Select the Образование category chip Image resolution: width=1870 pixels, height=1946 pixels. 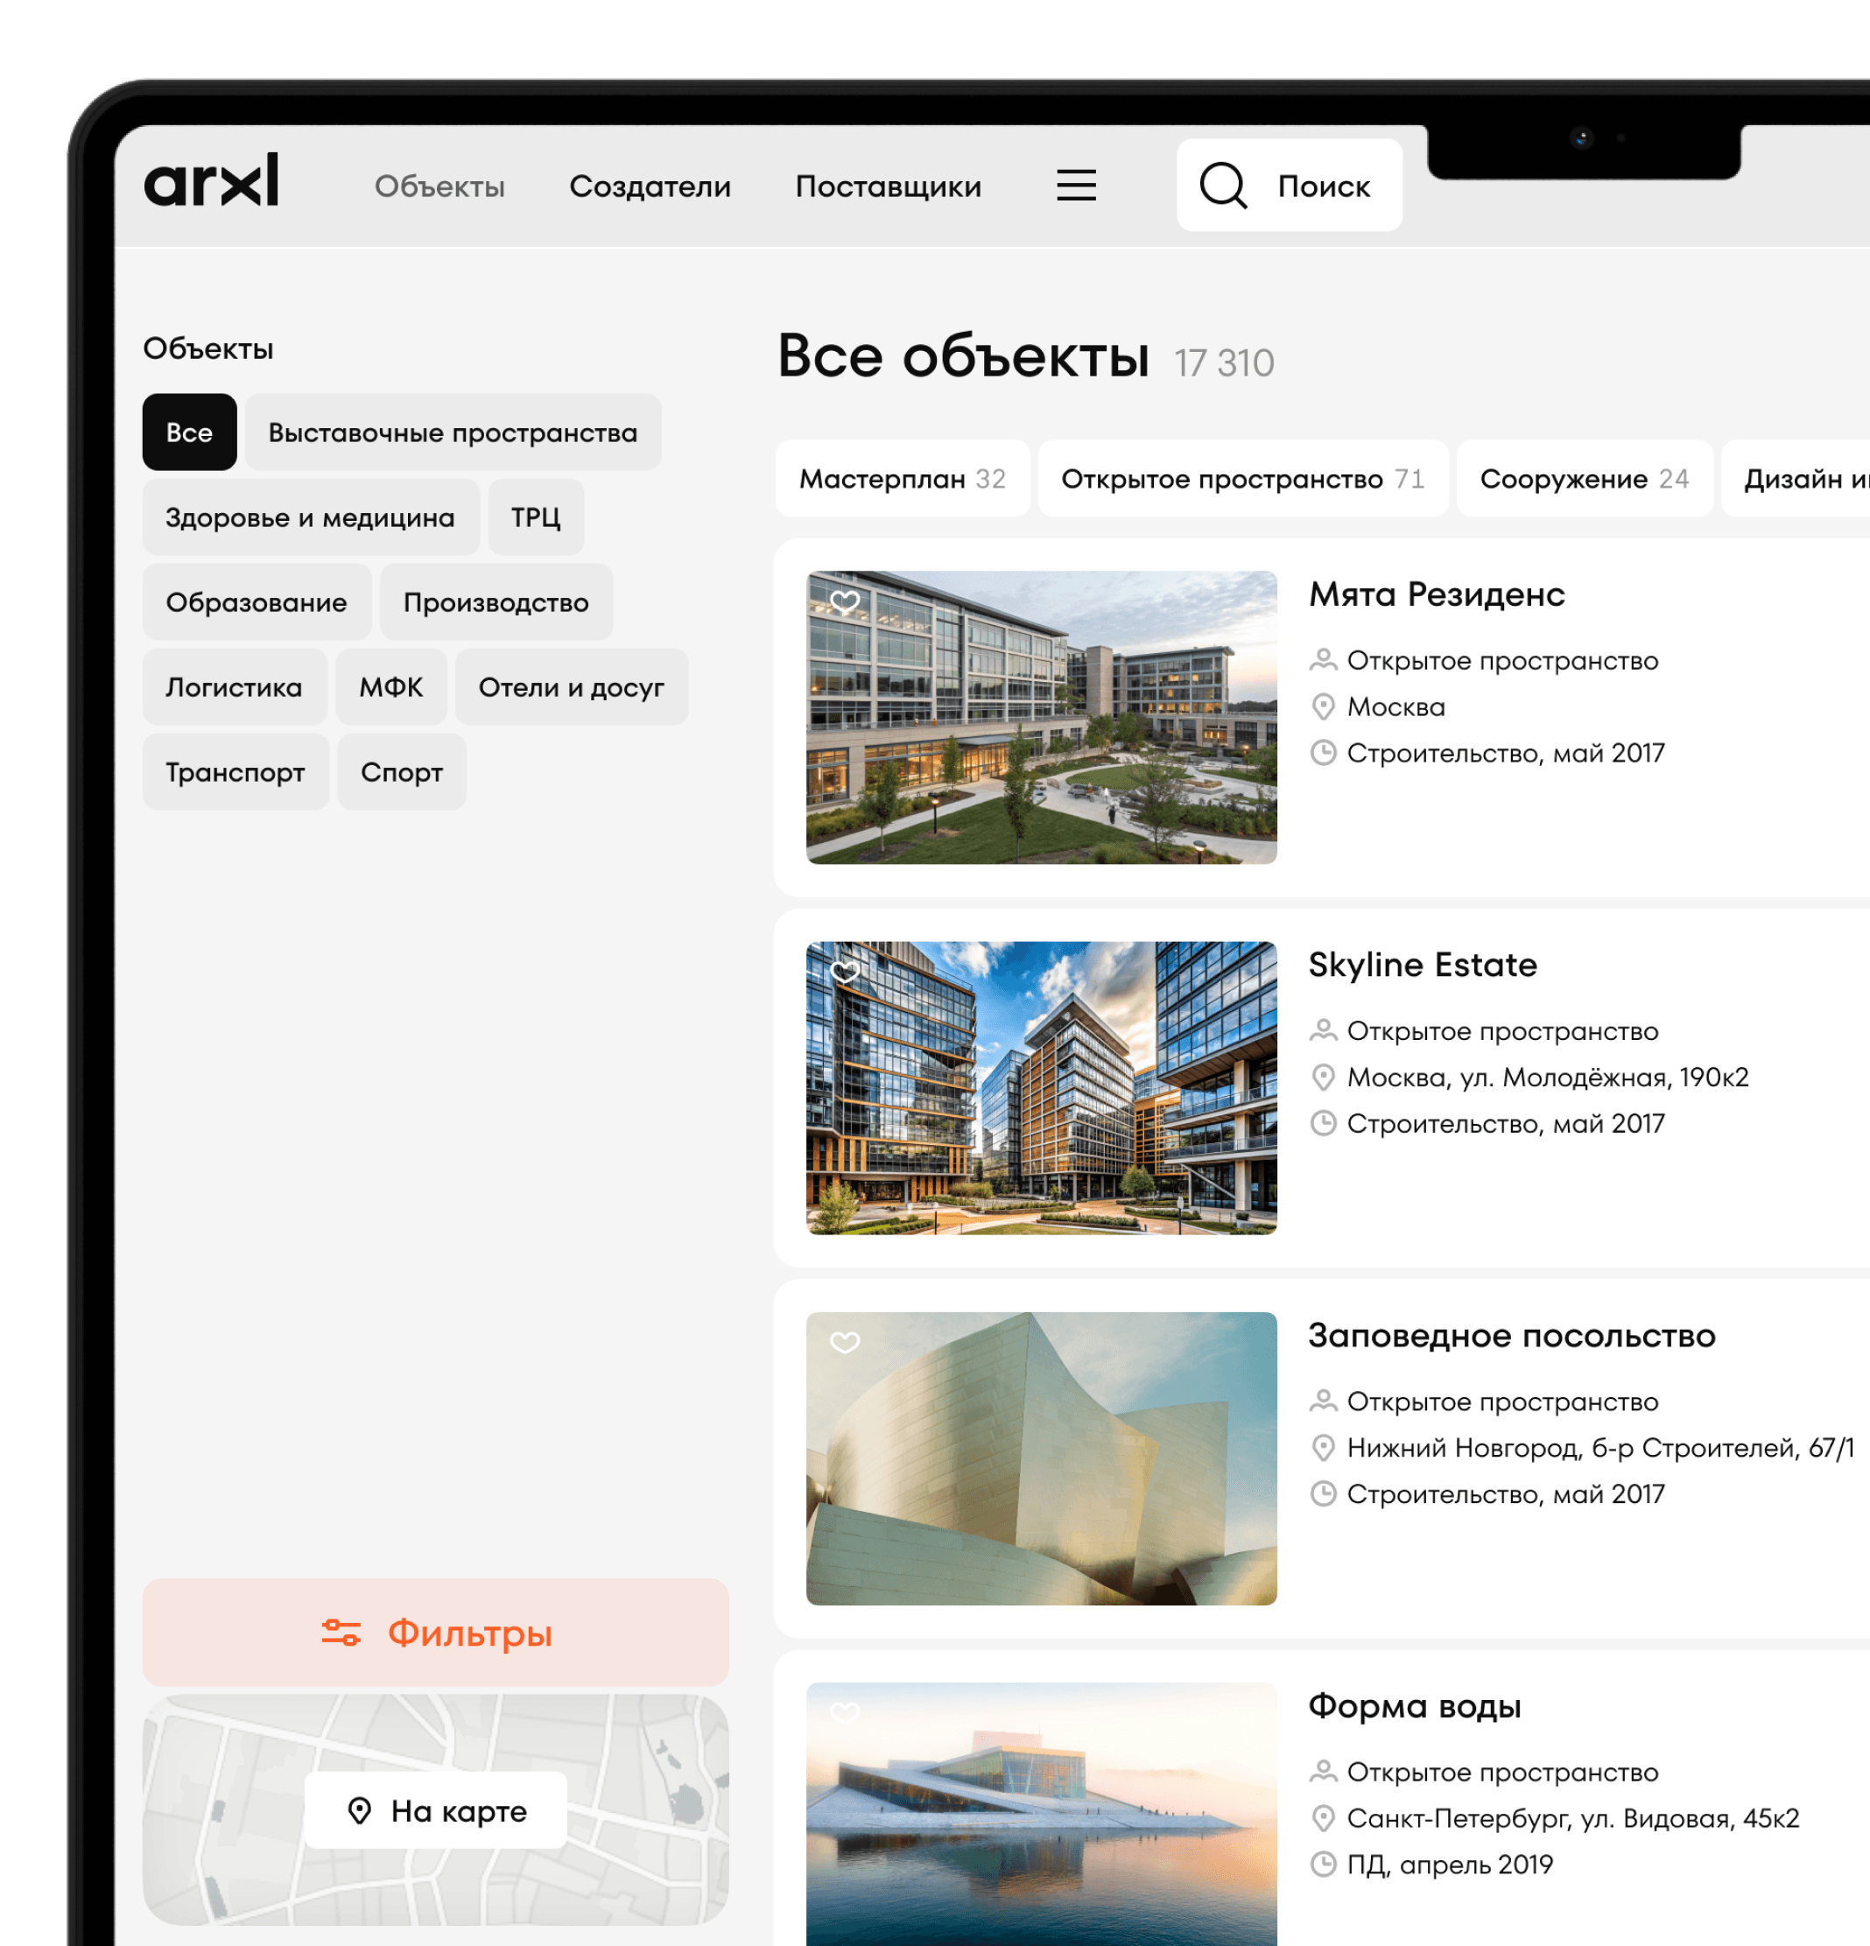click(x=257, y=601)
